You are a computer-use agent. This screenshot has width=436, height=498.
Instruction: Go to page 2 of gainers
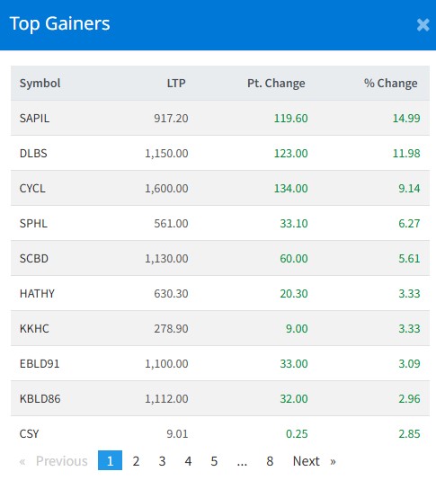point(136,461)
